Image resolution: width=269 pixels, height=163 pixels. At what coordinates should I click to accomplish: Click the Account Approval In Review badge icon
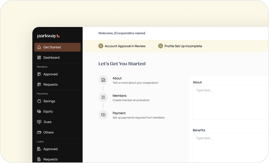101,46
